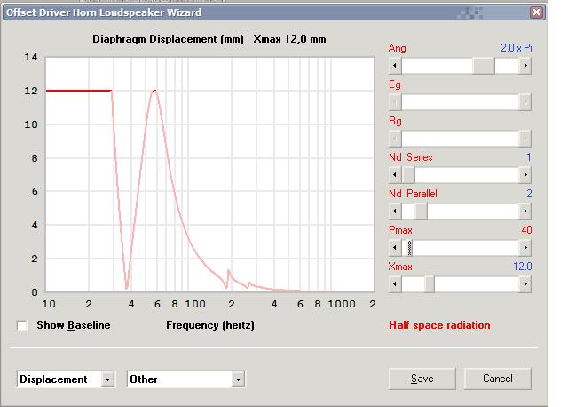Open the Displacement chart type dropdown
The image size is (568, 407).
tap(107, 379)
